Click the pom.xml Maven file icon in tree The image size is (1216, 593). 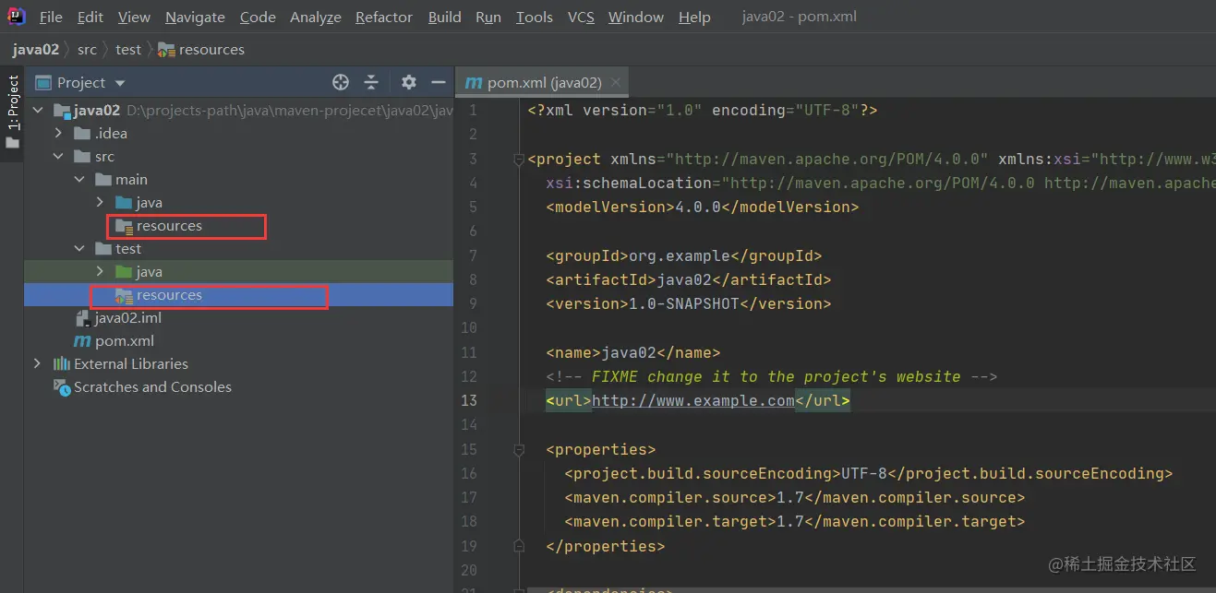82,341
